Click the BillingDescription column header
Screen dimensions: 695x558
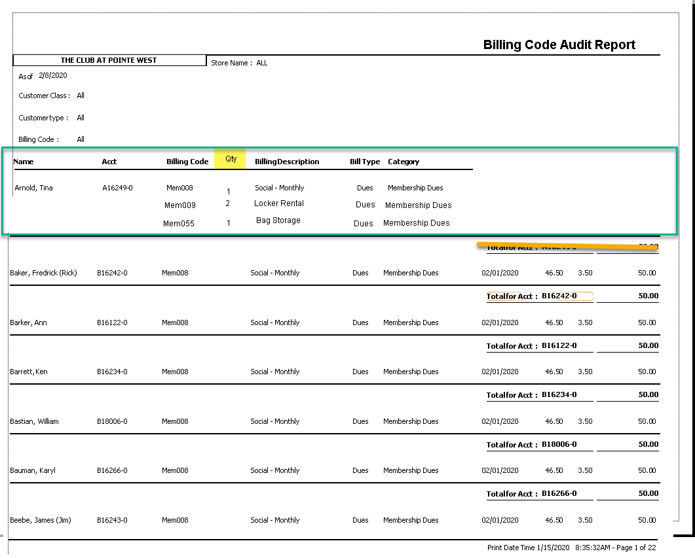coord(287,162)
